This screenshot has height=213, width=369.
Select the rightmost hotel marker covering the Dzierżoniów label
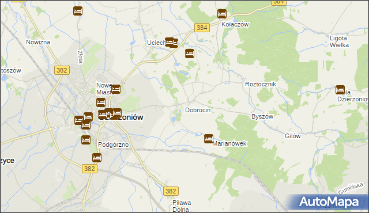117,113
